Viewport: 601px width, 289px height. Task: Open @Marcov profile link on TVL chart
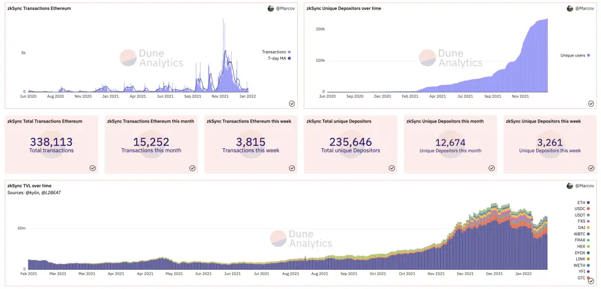(x=584, y=186)
